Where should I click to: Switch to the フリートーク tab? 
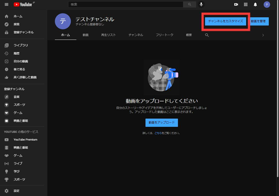pyautogui.click(x=165, y=35)
